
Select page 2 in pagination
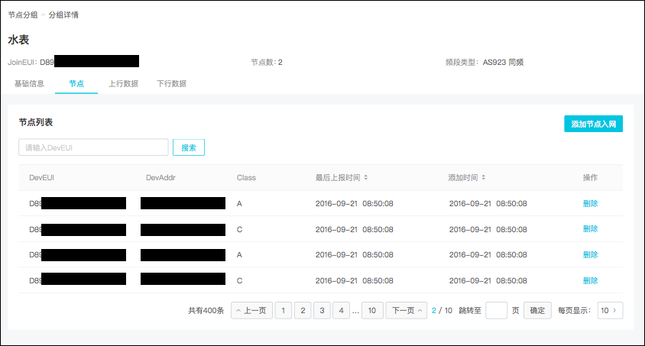pos(303,310)
